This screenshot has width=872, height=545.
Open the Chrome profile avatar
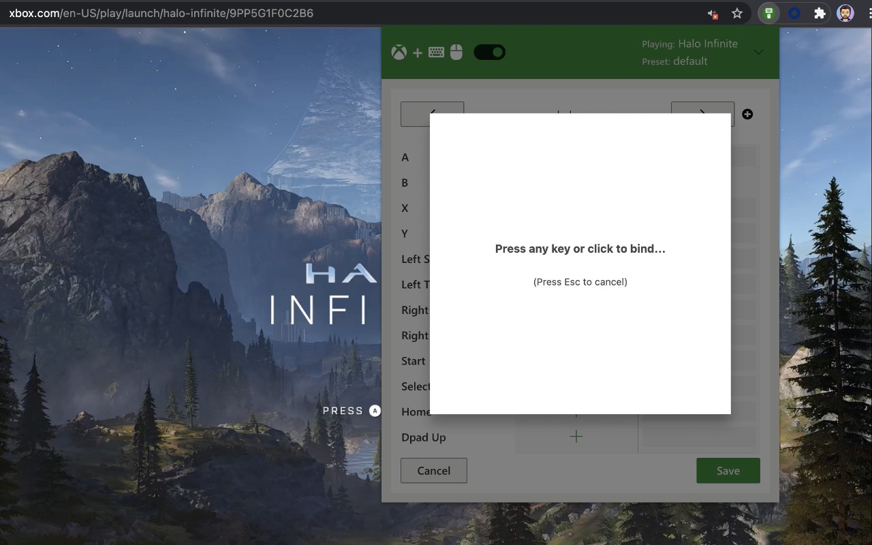pos(845,14)
